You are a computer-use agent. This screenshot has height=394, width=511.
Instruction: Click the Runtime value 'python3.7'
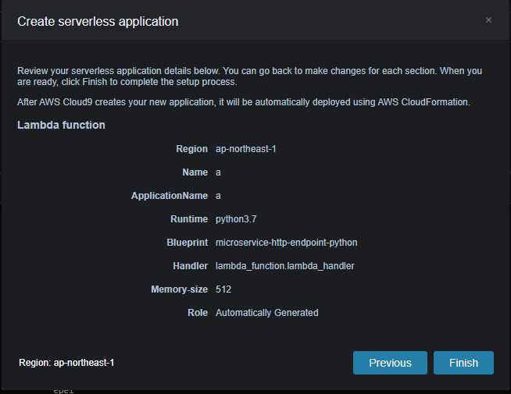pyautogui.click(x=236, y=219)
